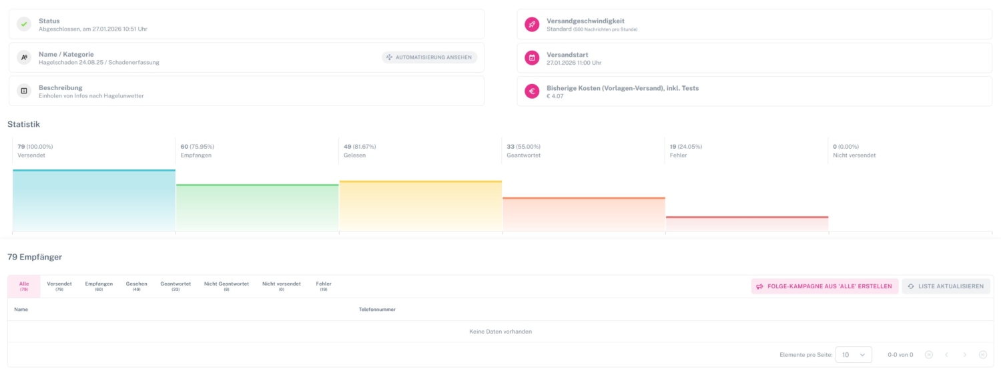Viewport: 1001px width, 373px height.
Task: Click the '60 (75.95%)' Empfangen statistic
Action: pos(198,146)
